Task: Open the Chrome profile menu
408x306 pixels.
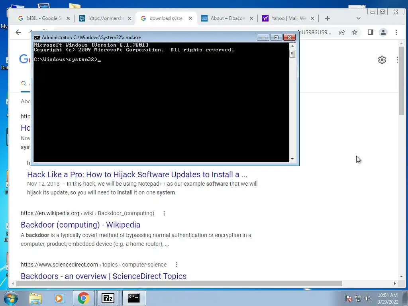Action: tap(383, 32)
